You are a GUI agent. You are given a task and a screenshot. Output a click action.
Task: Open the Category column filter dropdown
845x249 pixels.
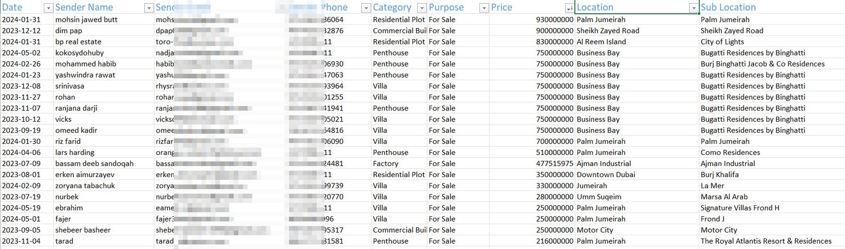pyautogui.click(x=421, y=8)
